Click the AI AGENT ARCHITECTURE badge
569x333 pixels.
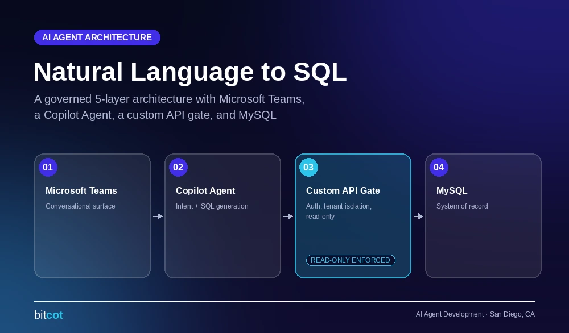click(97, 38)
